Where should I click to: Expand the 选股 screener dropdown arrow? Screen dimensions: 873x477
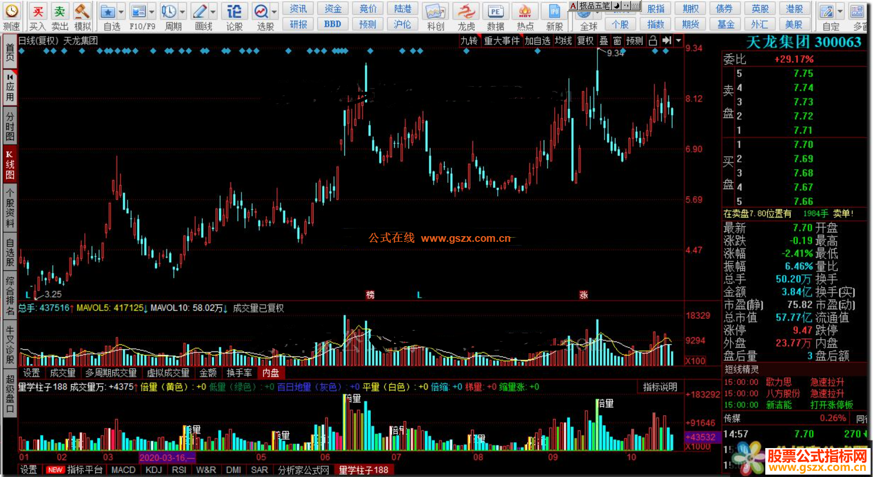click(274, 12)
